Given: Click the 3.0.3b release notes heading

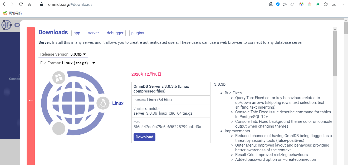Looking at the screenshot, I should pos(220,84).
